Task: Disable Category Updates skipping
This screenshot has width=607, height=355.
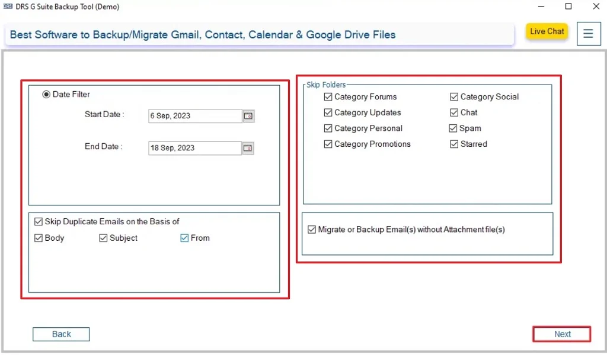Action: pos(328,112)
